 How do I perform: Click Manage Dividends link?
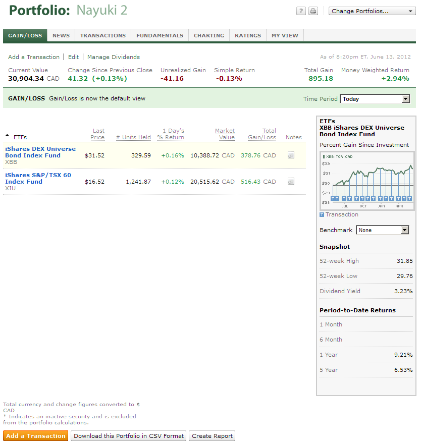[113, 57]
